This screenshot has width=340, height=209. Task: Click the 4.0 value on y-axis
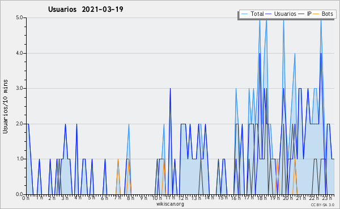(19, 53)
